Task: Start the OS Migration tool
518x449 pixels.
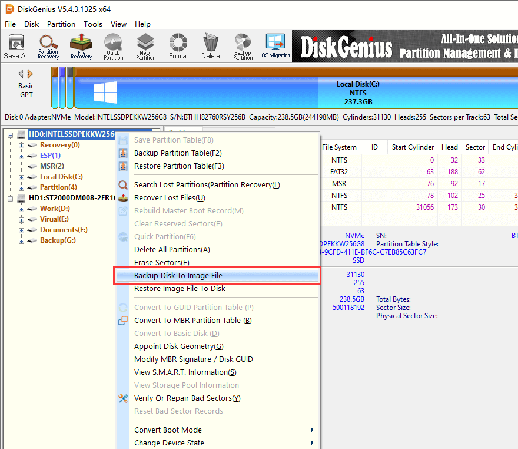Action: pos(275,47)
